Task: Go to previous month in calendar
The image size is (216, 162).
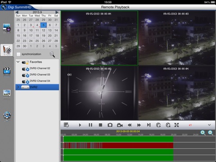Action: [17, 12]
